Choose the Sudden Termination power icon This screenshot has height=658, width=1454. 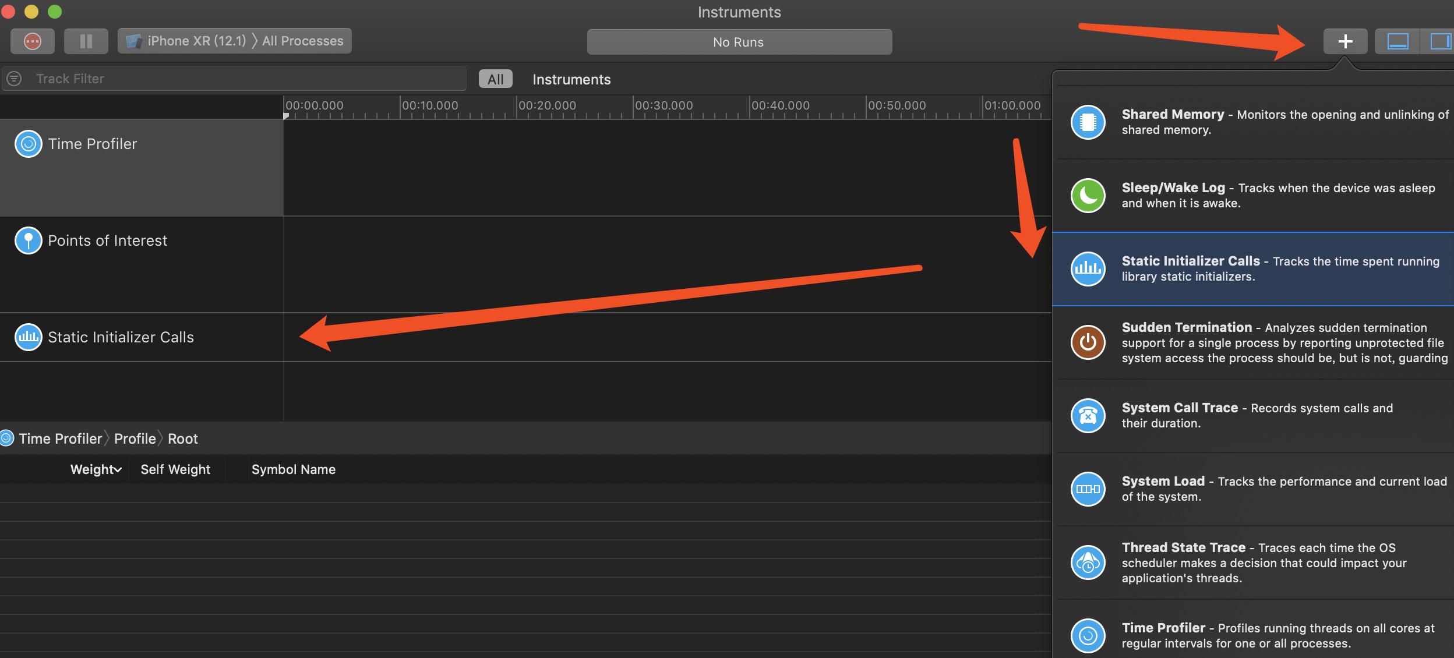[1088, 342]
